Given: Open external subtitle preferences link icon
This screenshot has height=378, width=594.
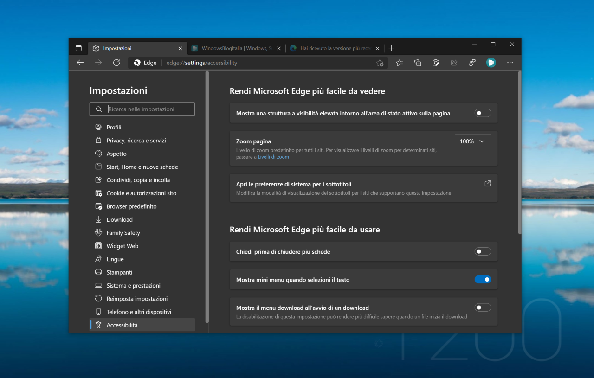Looking at the screenshot, I should tap(488, 184).
